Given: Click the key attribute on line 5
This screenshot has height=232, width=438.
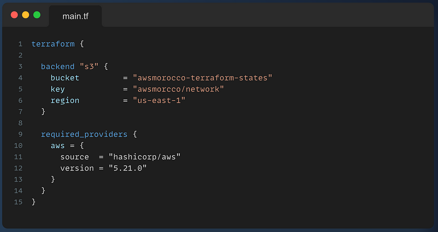Looking at the screenshot, I should coord(58,89).
